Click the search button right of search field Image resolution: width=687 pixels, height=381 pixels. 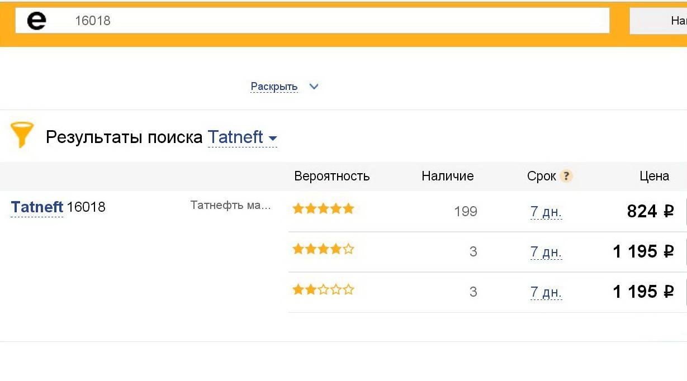[658, 21]
